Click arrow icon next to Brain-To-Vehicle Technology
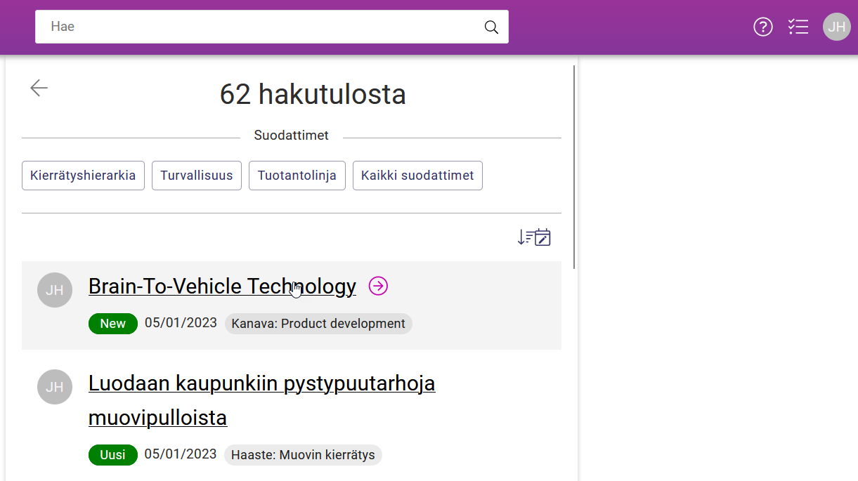This screenshot has height=481, width=858. click(378, 286)
